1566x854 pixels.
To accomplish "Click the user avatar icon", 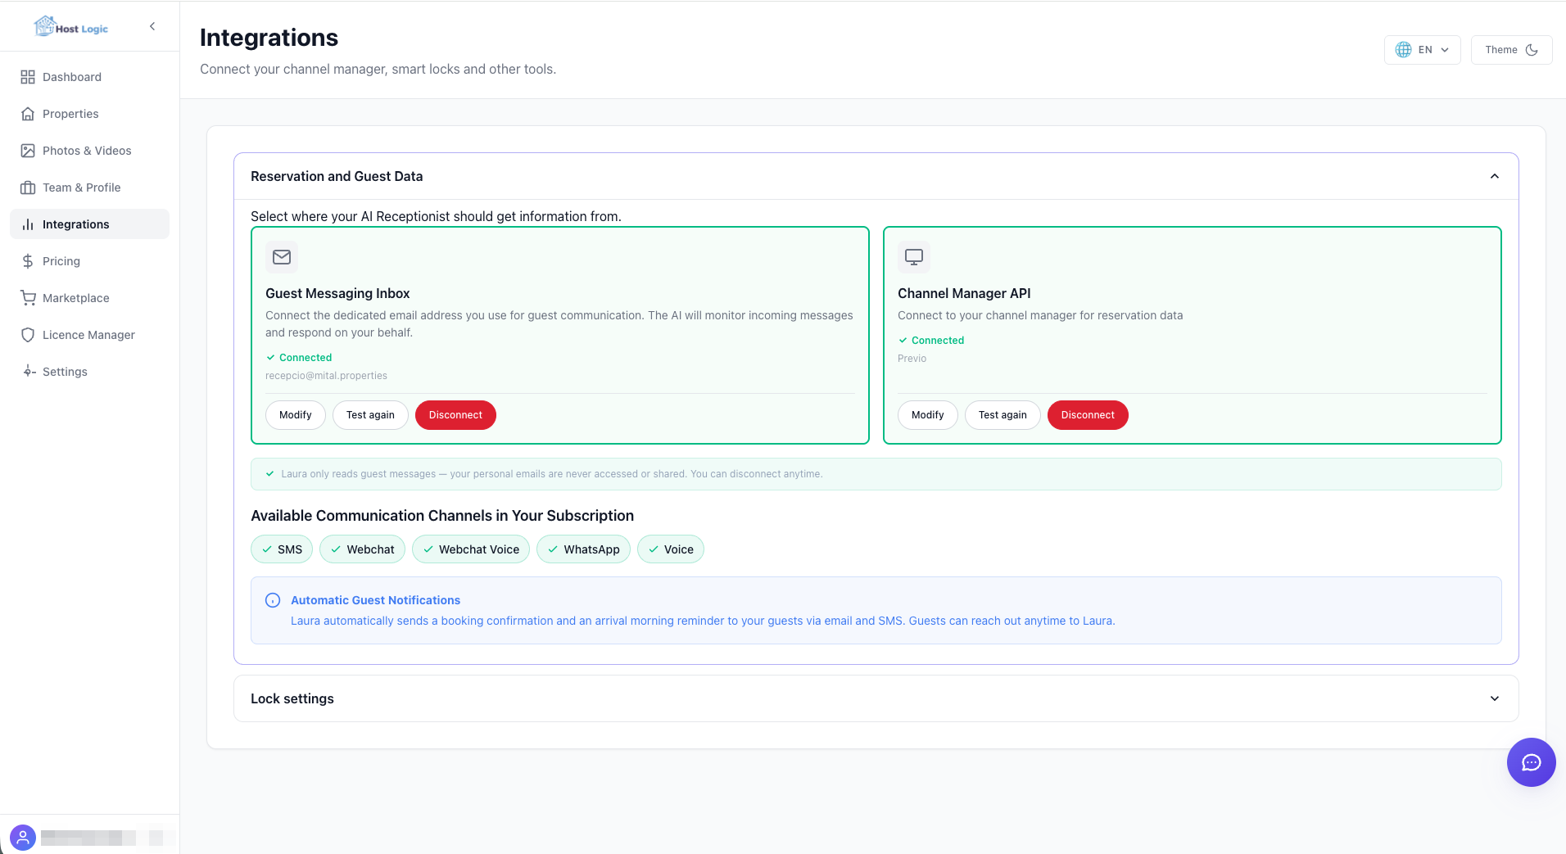I will (23, 838).
